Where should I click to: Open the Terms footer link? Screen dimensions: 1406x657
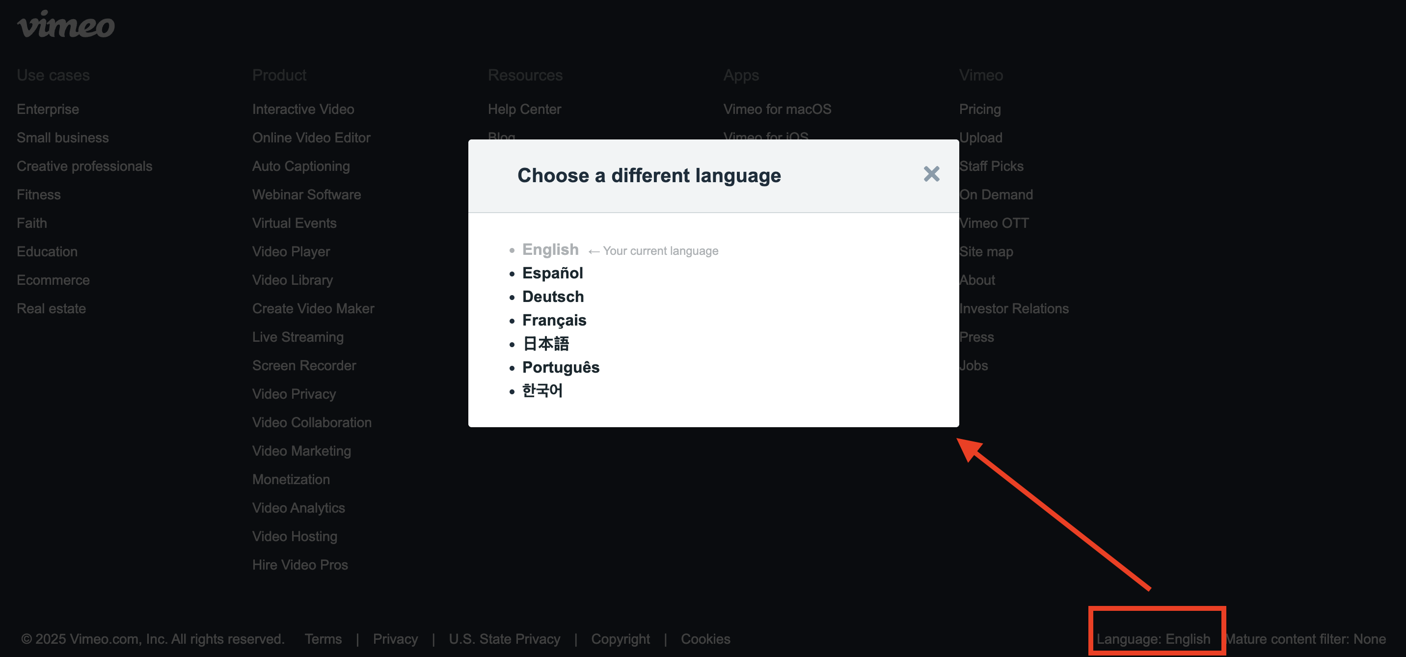(x=323, y=638)
